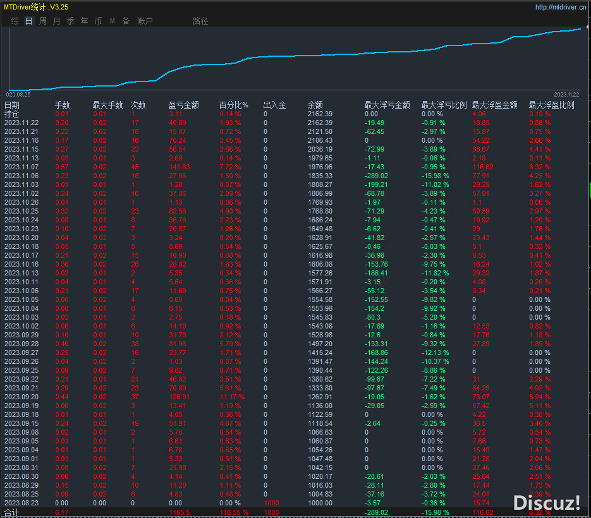Select the 2023.09.22 date row
Viewport: 591px width, 518px height.
[21, 380]
